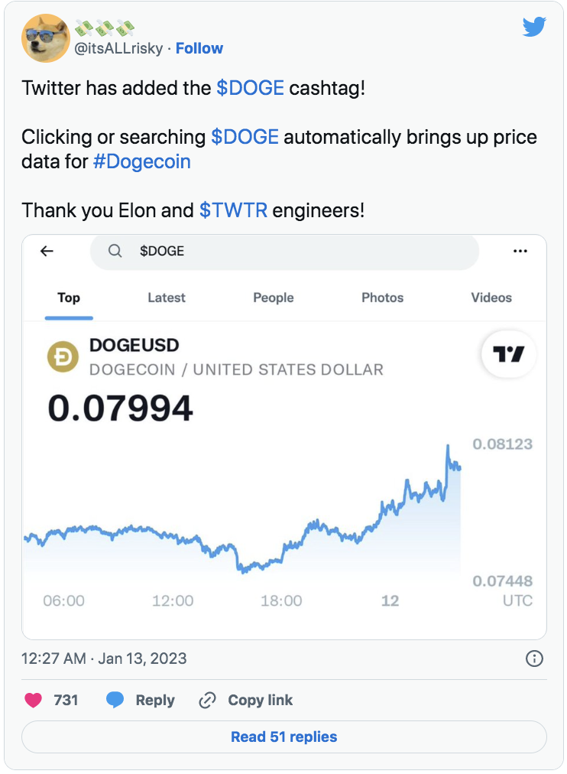Follow the @itsALLrisky account

point(199,48)
